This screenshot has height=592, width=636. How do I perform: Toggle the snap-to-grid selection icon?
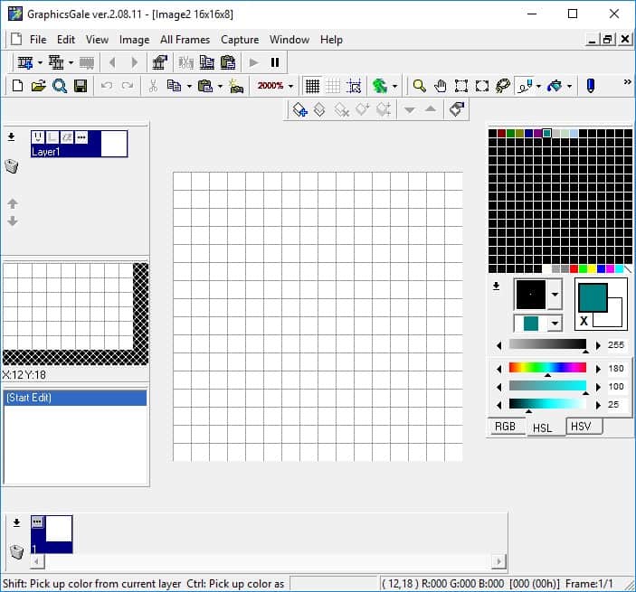[x=354, y=86]
